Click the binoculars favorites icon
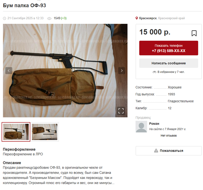Screen dimensions: 203x190 [154, 72]
